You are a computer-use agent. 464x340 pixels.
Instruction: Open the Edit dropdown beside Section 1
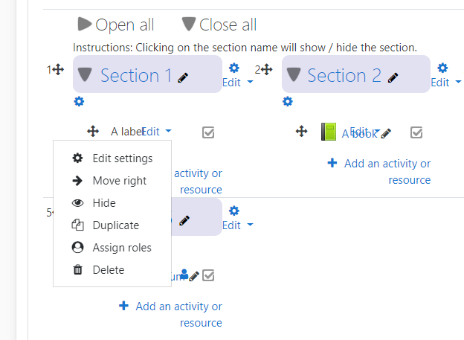click(237, 83)
